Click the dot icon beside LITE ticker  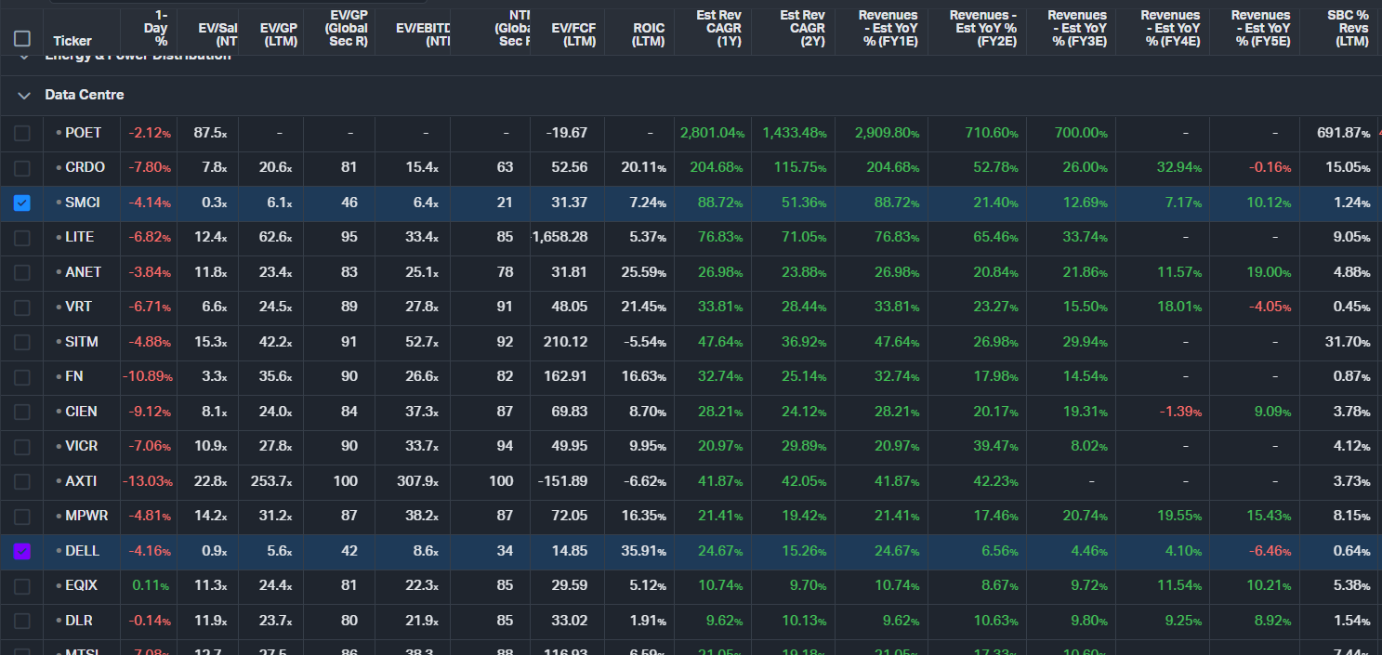coord(59,238)
